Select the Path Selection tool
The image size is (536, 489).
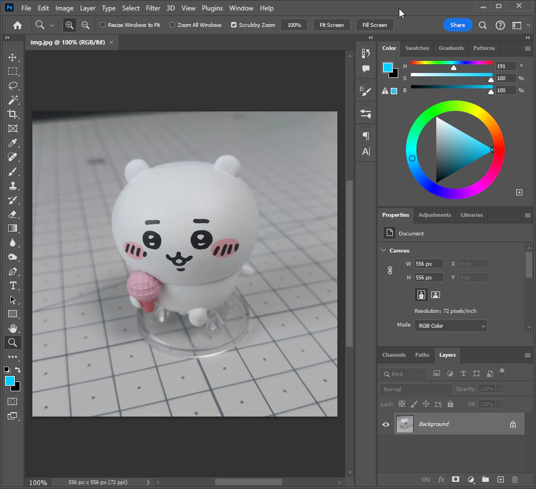13,300
